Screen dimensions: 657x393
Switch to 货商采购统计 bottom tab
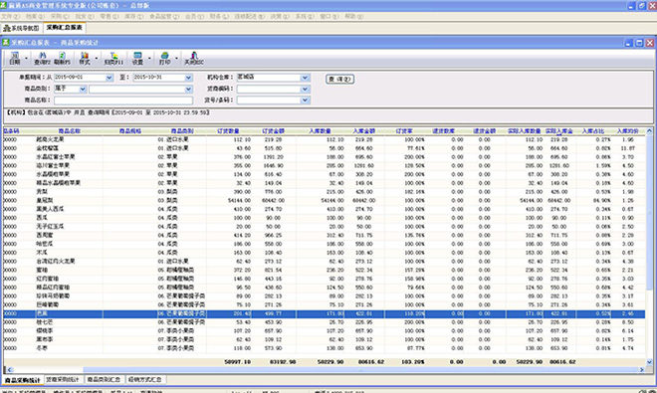tap(63, 380)
